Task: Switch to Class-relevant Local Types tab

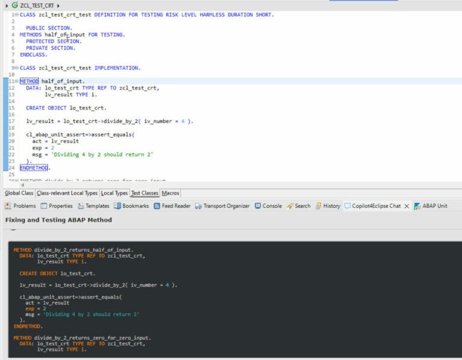Action: click(67, 193)
